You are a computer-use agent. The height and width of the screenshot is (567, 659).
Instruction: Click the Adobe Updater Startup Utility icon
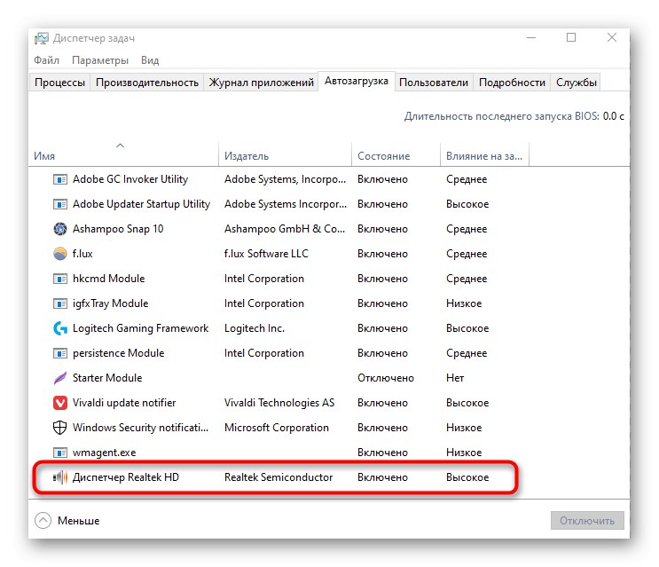60,204
